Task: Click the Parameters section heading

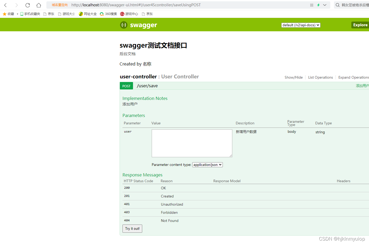Action: 134,115
